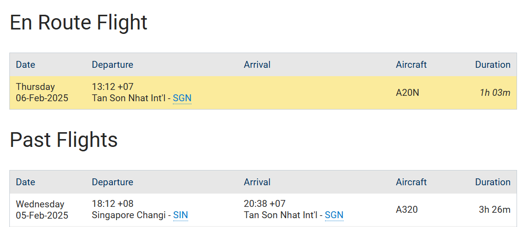Click the En Route Flight heading

point(79,23)
